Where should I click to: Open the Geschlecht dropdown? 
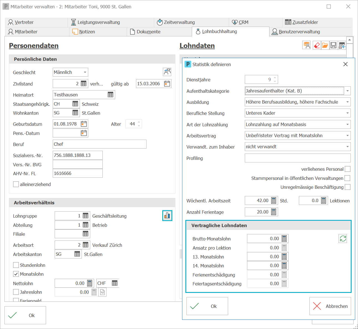click(85, 72)
